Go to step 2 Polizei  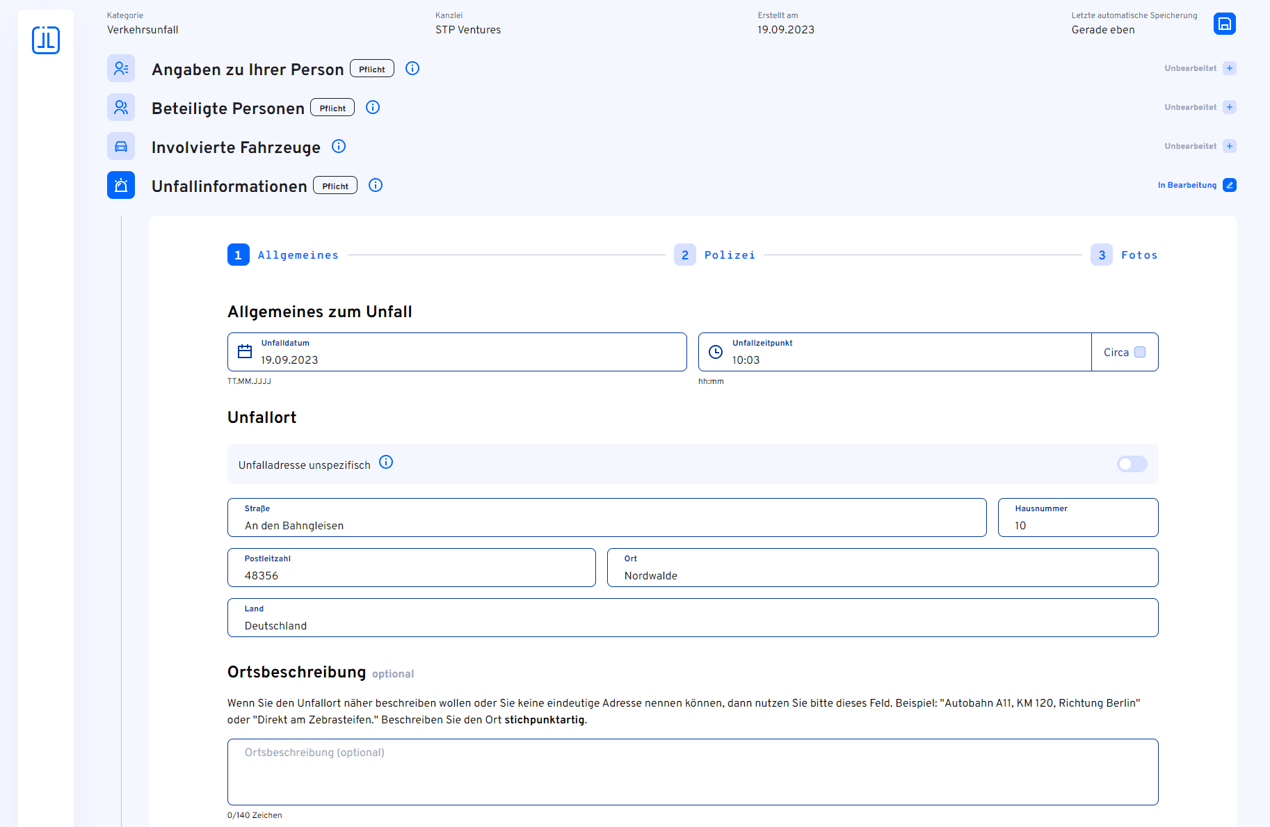point(715,255)
